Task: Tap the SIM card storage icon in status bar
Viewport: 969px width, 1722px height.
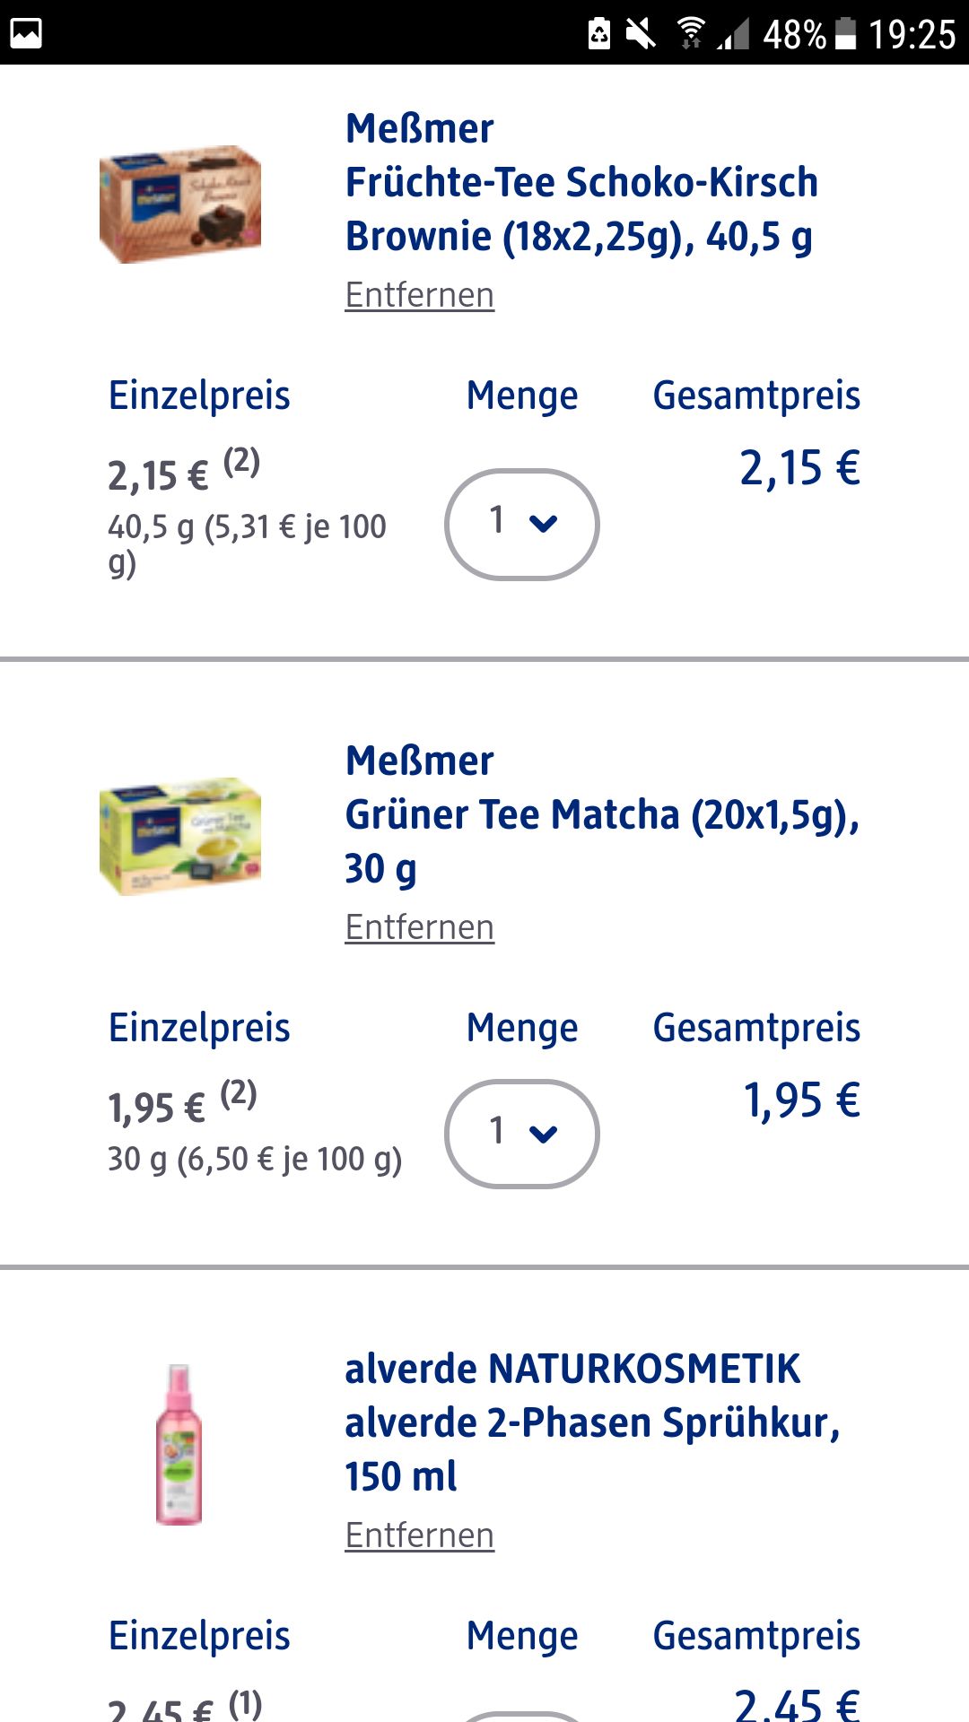Action: (x=598, y=33)
